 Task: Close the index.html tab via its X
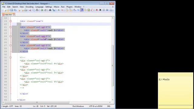tap(14, 15)
